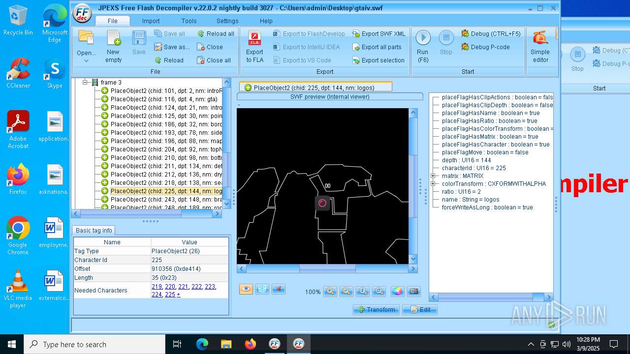Open the Tools ribbon tab
The width and height of the screenshot is (630, 354).
click(x=189, y=21)
